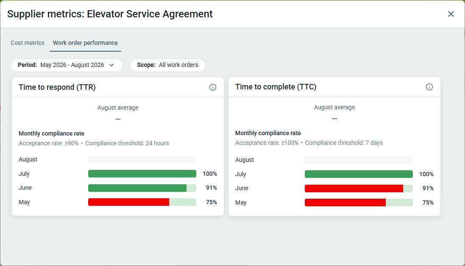
Task: Click the Time to complete info icon
Action: pyautogui.click(x=429, y=87)
